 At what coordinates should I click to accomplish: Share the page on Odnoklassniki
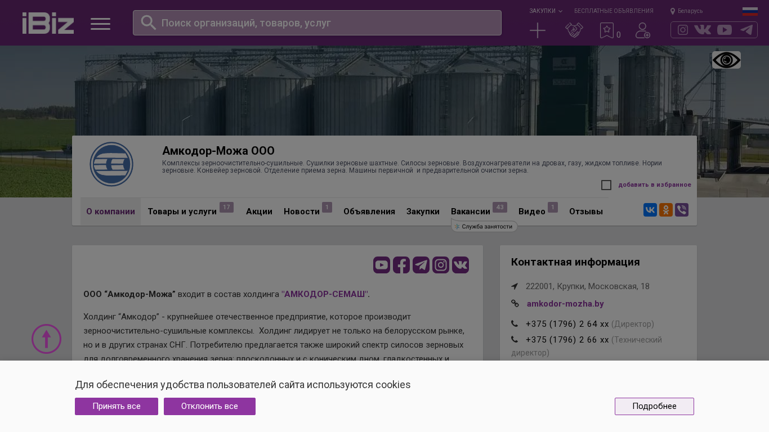(666, 210)
